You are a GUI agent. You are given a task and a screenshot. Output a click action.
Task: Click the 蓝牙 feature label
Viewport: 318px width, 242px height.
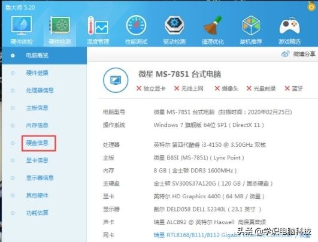point(297,89)
